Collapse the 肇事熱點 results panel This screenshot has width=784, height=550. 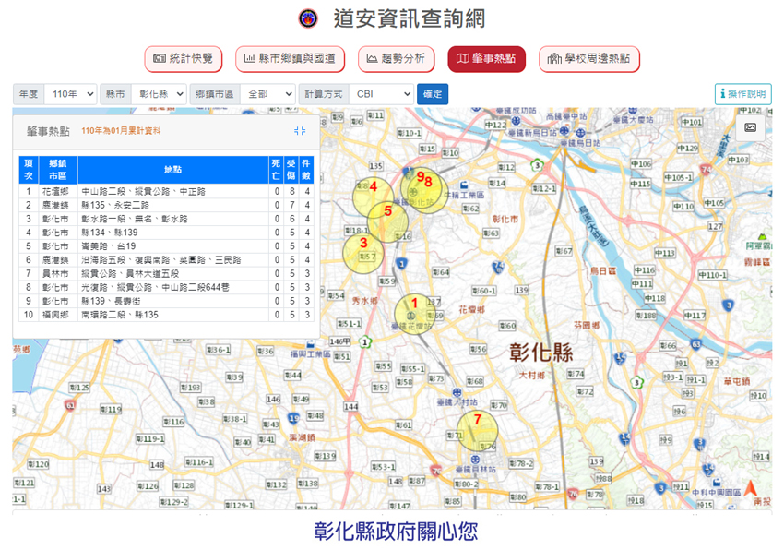click(x=299, y=131)
